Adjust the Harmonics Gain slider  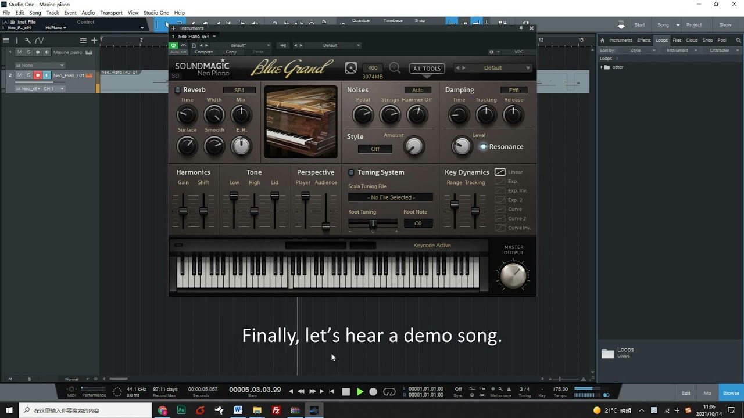click(x=183, y=210)
